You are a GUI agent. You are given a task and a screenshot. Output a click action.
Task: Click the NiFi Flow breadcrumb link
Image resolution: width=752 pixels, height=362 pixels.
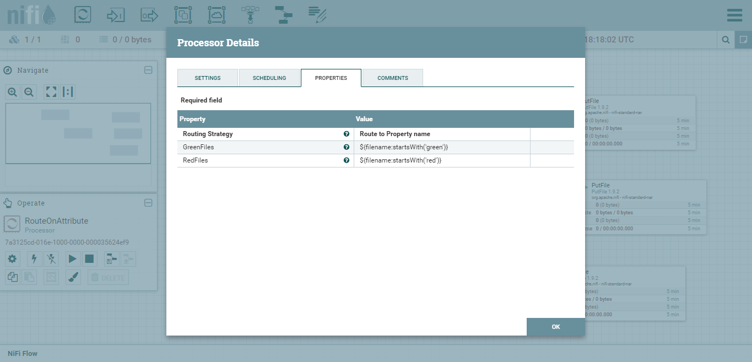point(23,353)
